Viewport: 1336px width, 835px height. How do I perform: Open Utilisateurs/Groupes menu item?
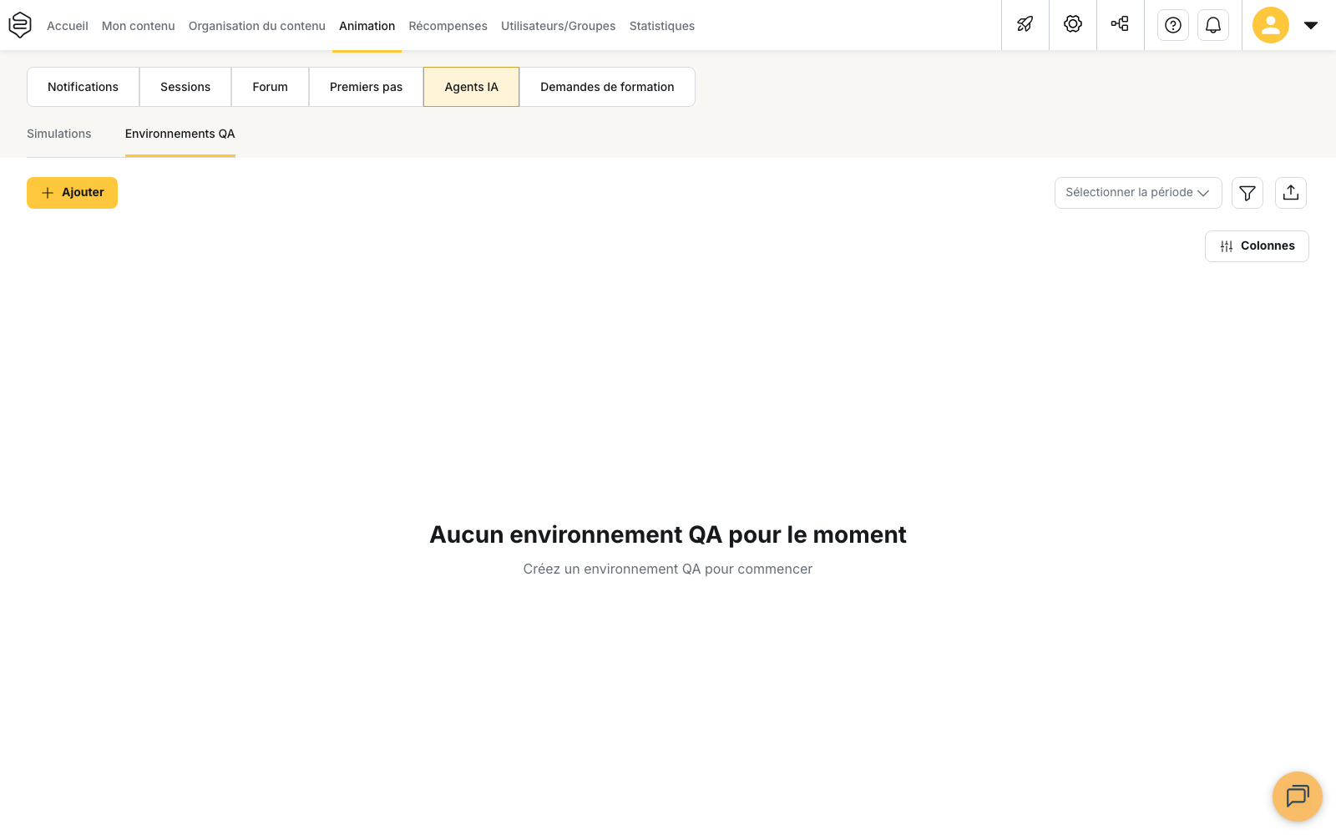coord(559,26)
